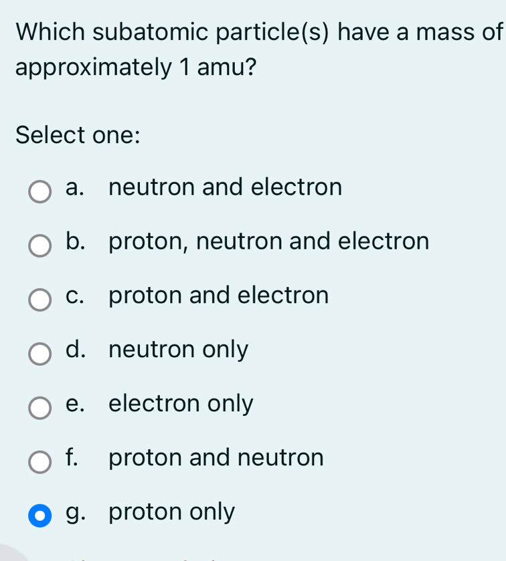Image resolution: width=506 pixels, height=561 pixels.
Task: Select option f, proton and neutron
Action: 39,462
